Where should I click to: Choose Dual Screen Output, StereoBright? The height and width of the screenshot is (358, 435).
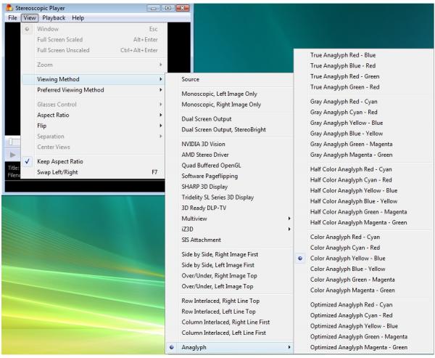[229, 129]
